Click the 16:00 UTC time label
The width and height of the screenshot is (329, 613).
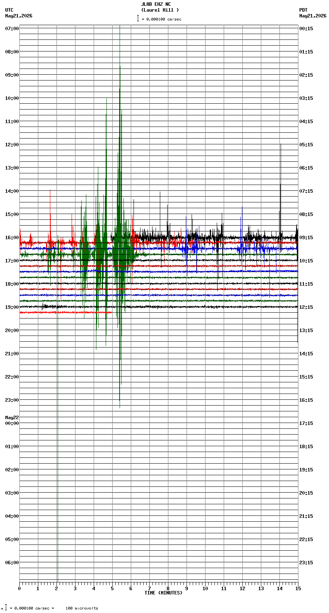[12, 238]
